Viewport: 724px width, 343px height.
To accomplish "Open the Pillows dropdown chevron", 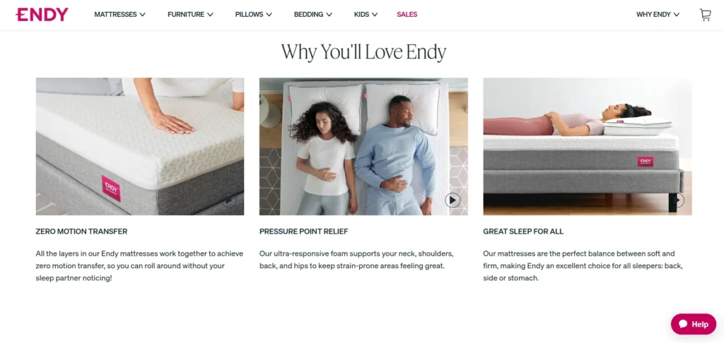I will 269,14.
